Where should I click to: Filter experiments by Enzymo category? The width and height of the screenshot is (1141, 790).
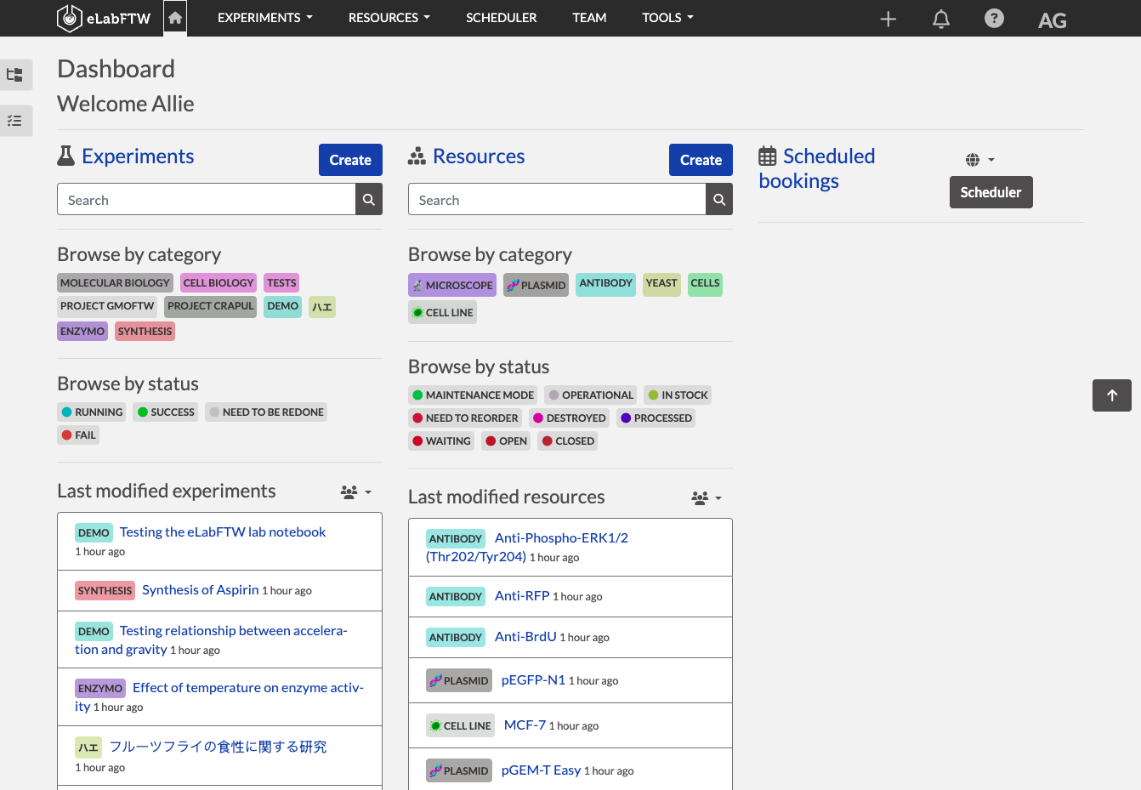click(82, 332)
